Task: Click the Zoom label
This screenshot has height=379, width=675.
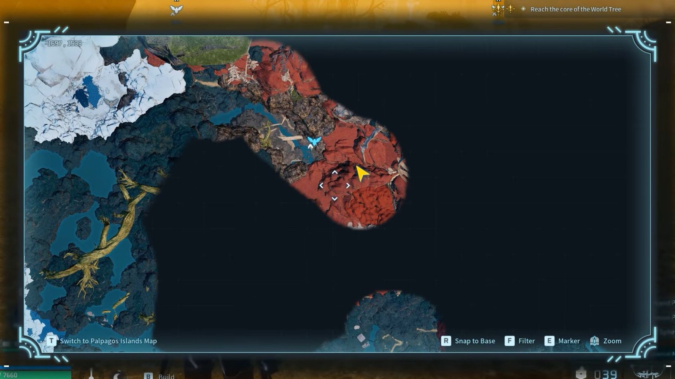Action: [612, 341]
